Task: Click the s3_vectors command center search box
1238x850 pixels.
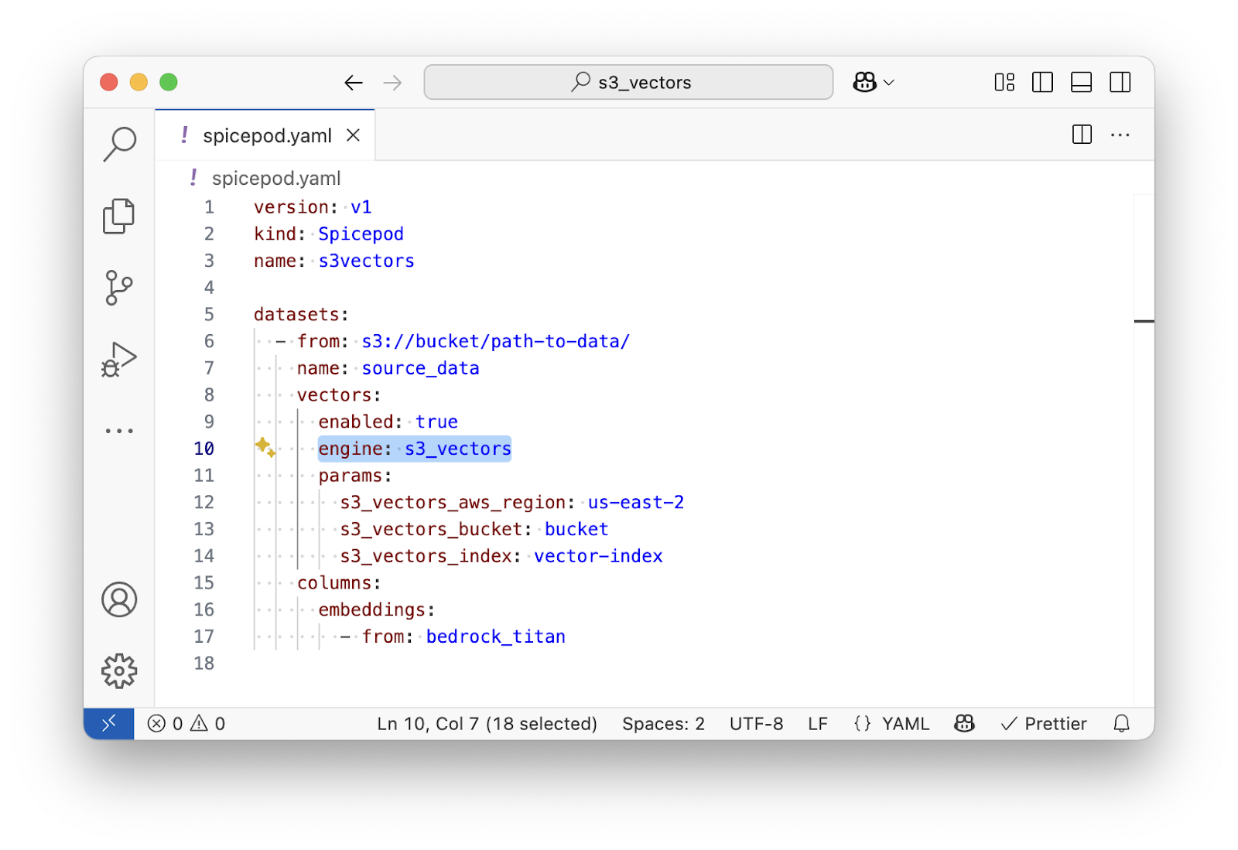Action: click(628, 82)
